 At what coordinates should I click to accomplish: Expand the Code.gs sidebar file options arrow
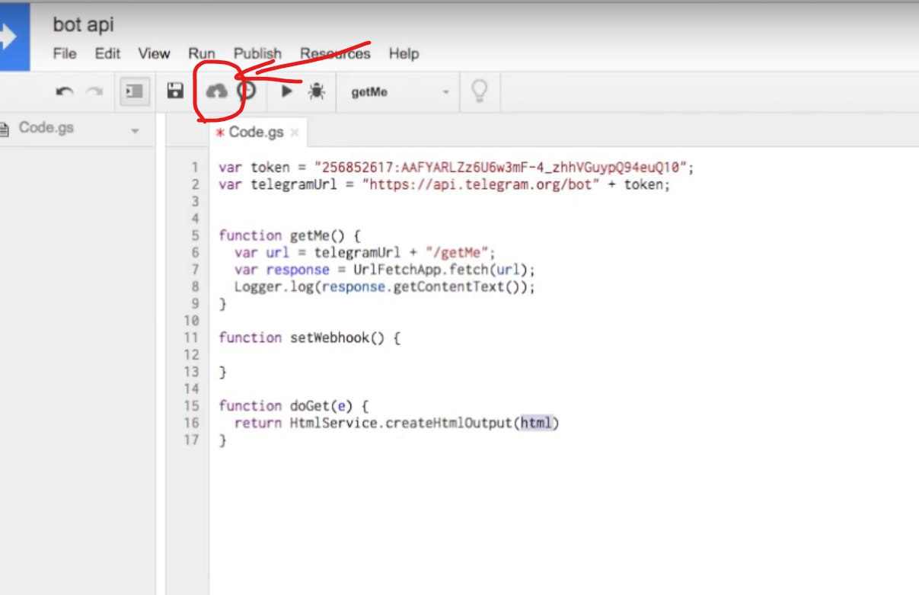click(x=135, y=131)
